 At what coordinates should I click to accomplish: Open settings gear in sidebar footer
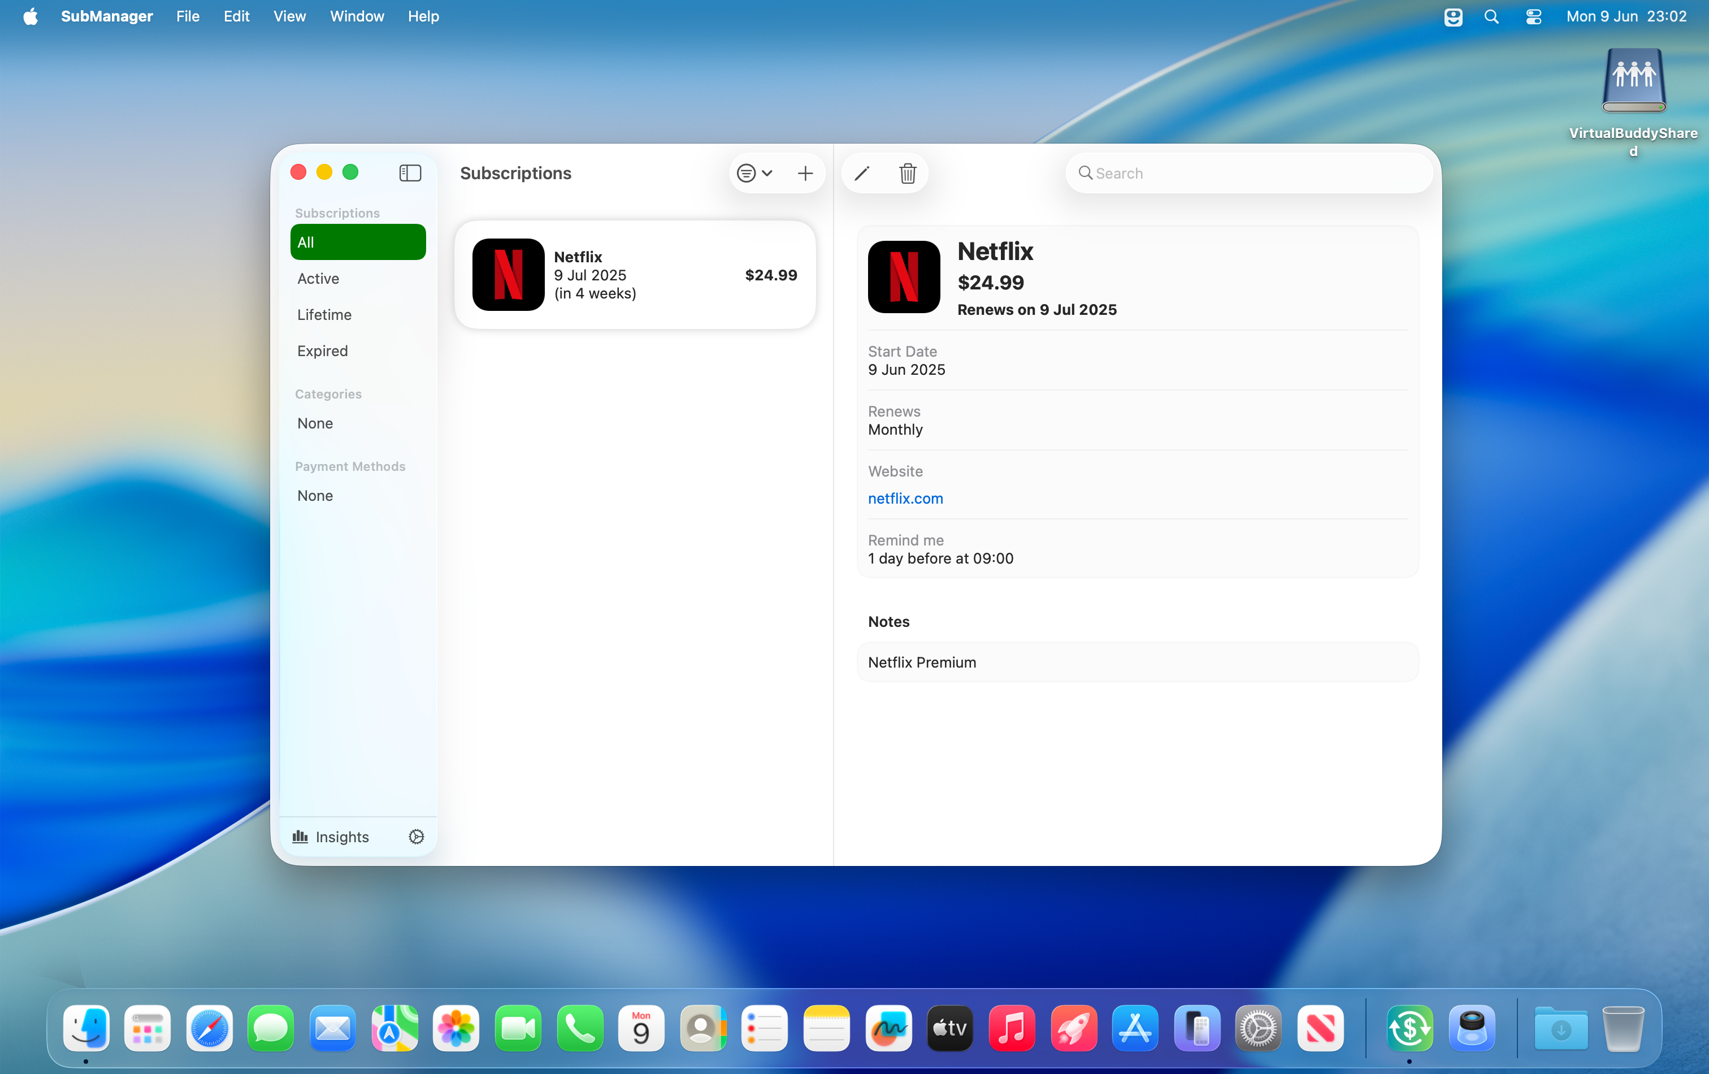click(x=417, y=837)
